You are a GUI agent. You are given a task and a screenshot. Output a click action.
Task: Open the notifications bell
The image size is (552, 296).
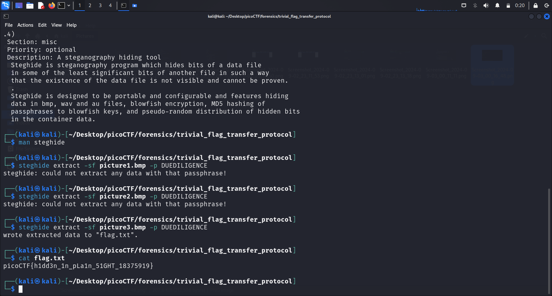(x=497, y=5)
